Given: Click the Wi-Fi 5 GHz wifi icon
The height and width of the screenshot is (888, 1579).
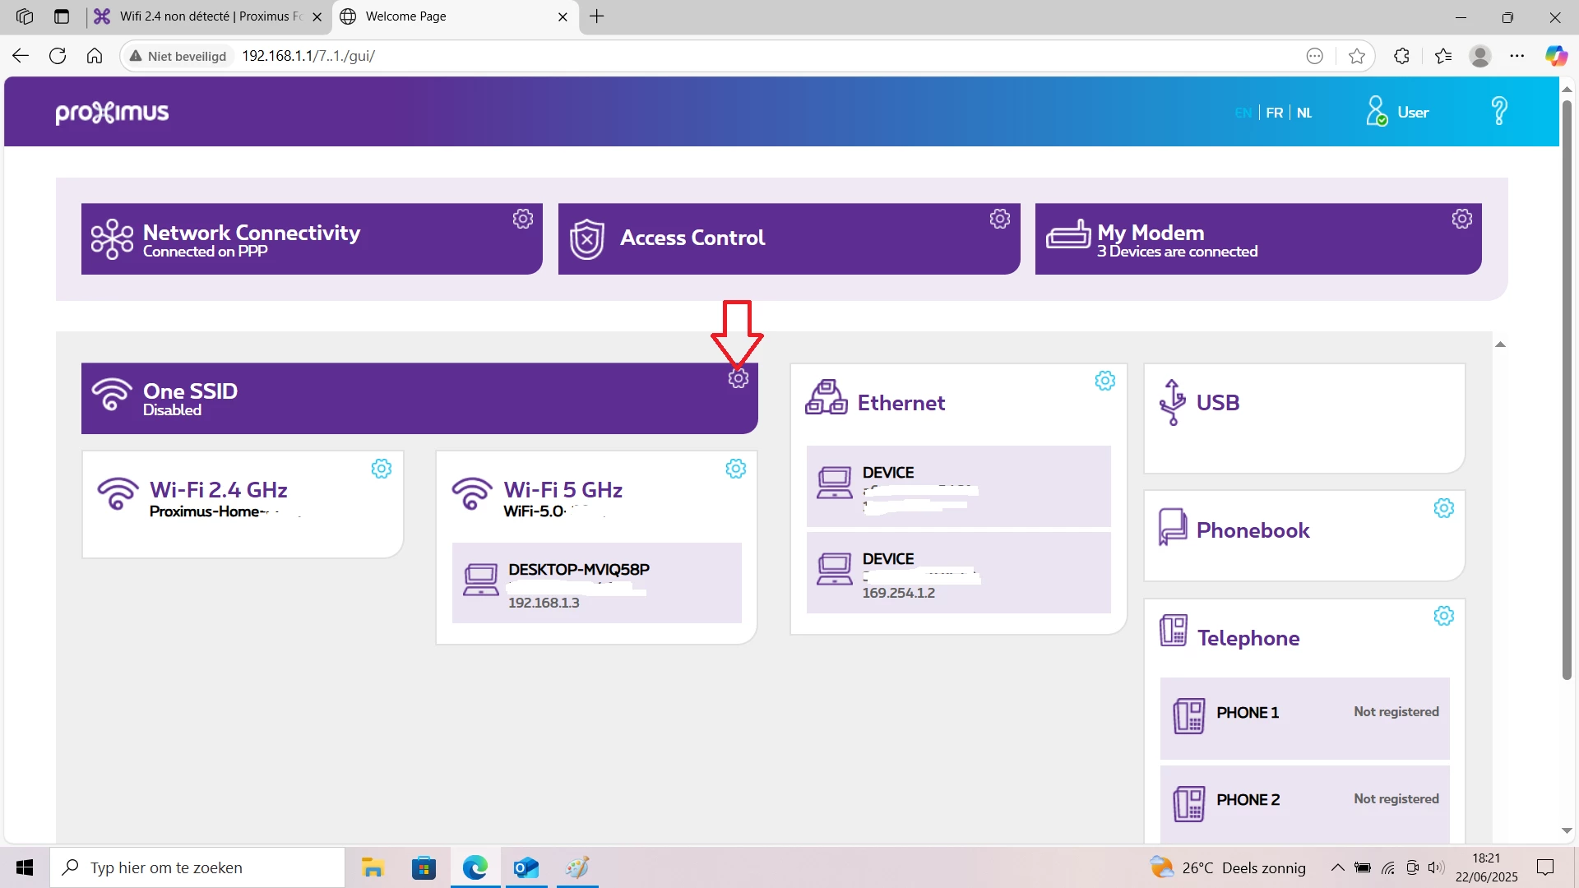Looking at the screenshot, I should [472, 493].
